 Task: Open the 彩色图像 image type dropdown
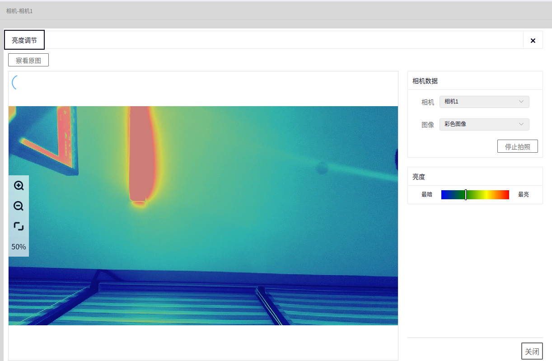click(484, 124)
